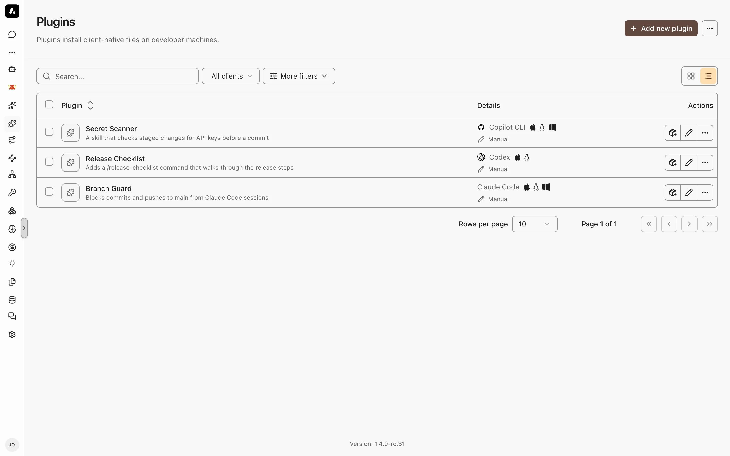Click the app logo at top of sidebar

(x=12, y=11)
